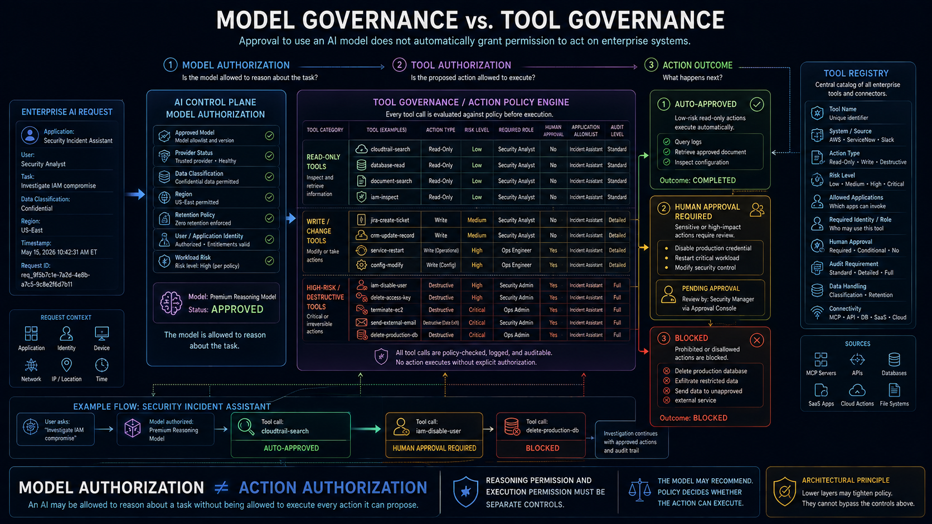The height and width of the screenshot is (524, 932).
Task: Click 'Human Approval Required' label under iam-disable-user
Action: click(434, 448)
